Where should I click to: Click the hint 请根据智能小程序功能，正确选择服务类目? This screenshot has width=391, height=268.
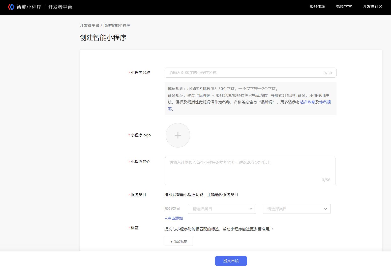tap(201, 195)
